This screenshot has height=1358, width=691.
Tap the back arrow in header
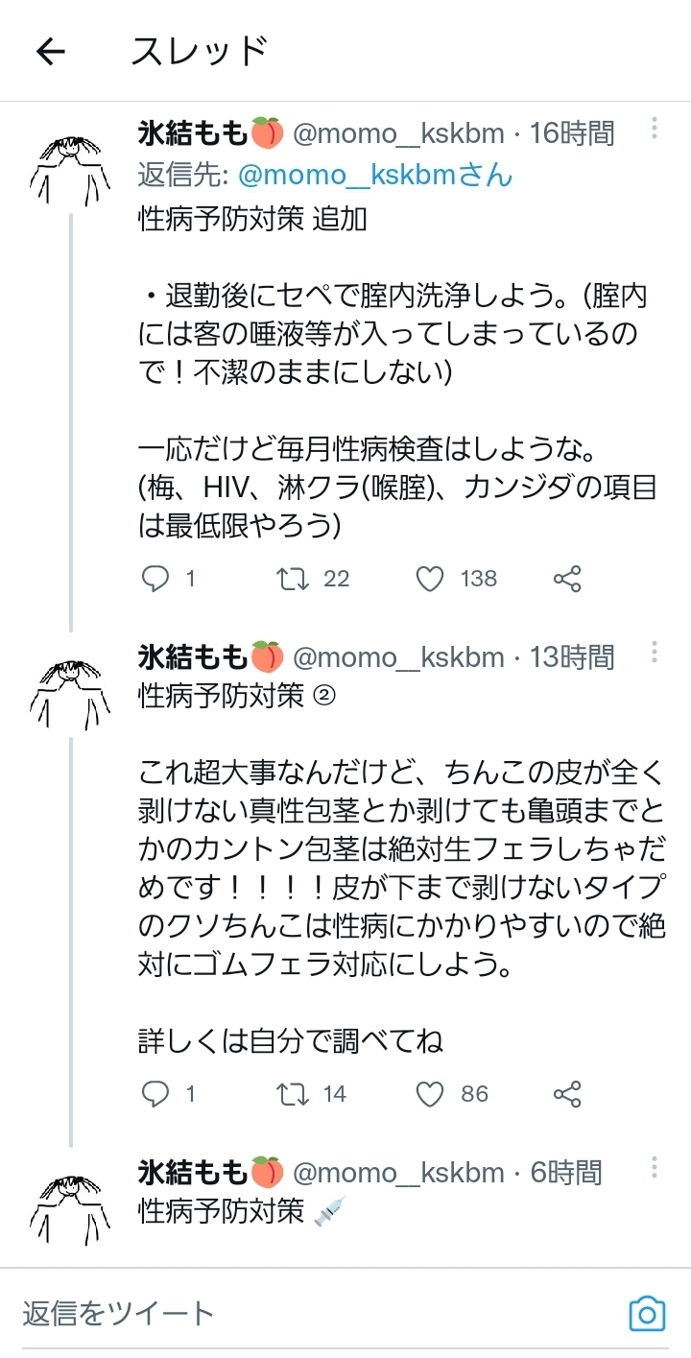click(x=50, y=52)
